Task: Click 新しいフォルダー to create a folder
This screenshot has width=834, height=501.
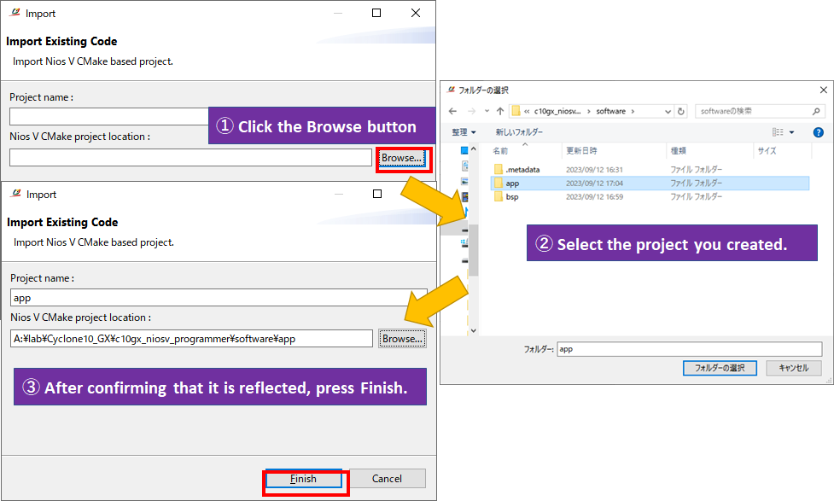Action: tap(519, 131)
